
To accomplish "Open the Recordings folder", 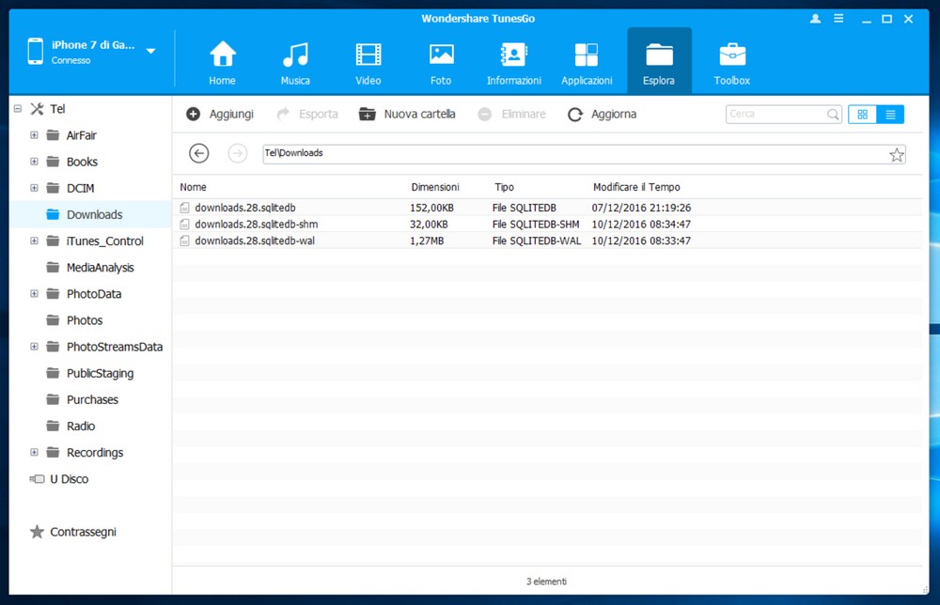I will pos(95,452).
